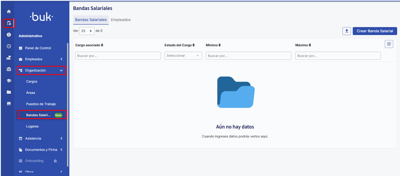Open the column filter settings icon
This screenshot has height=176, width=400.
pyautogui.click(x=389, y=44)
